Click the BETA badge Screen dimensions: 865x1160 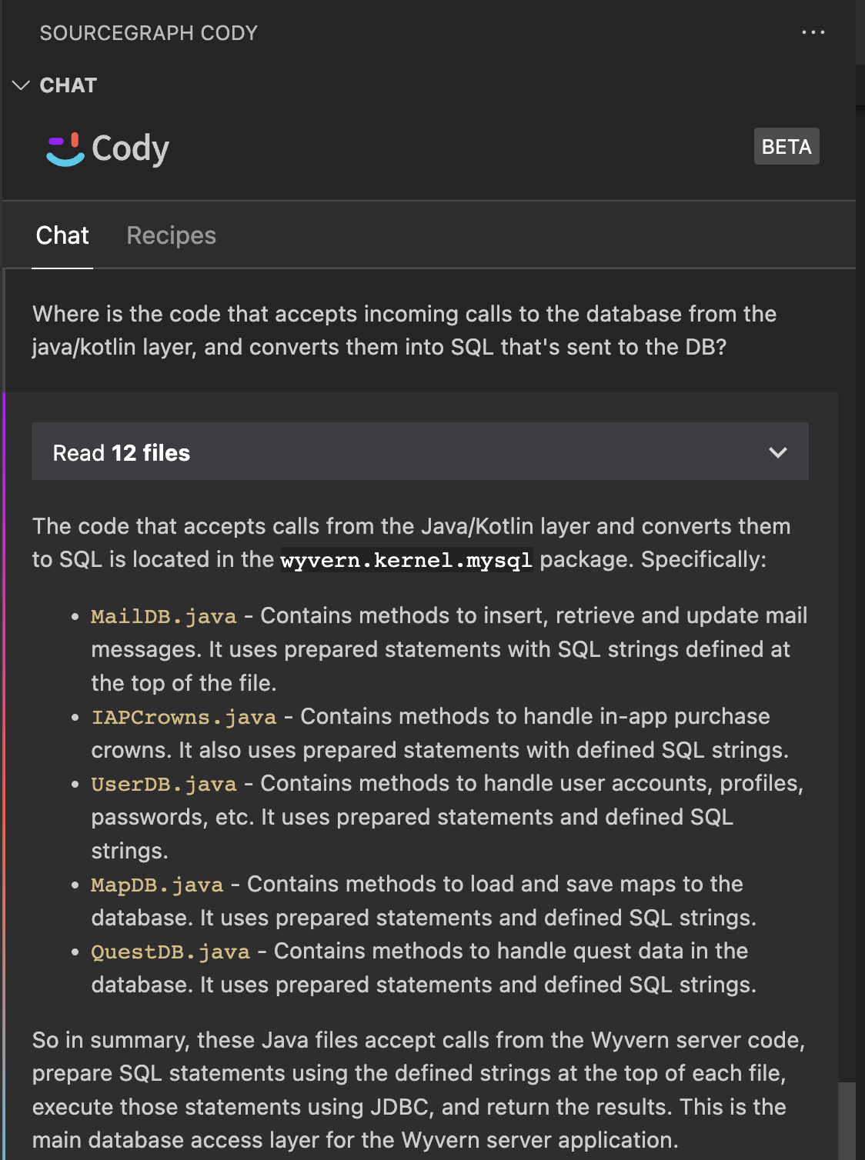point(786,146)
